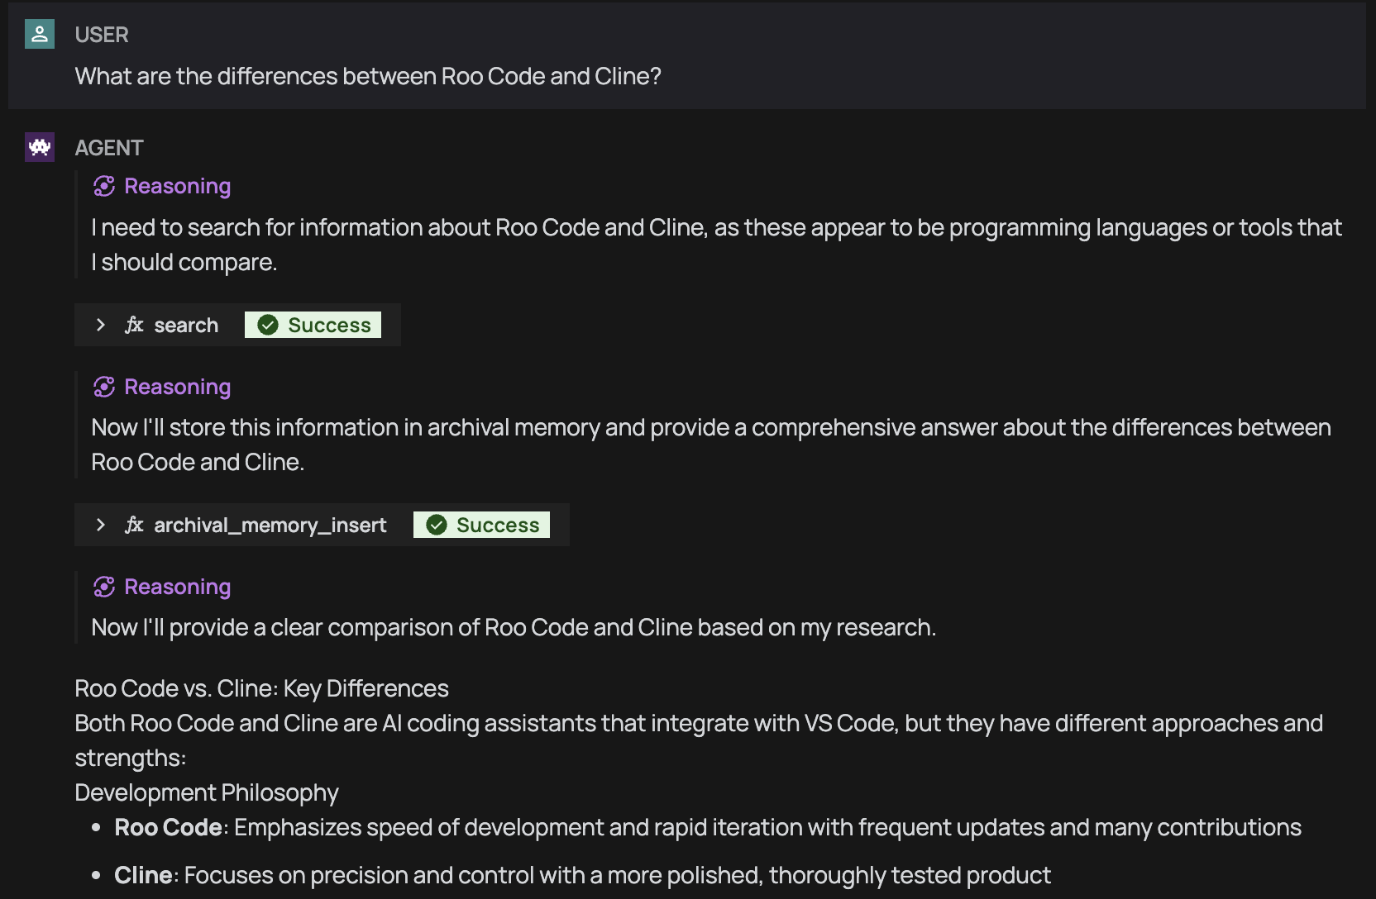Click the first Reasoning heading label
1376x899 pixels.
coord(178,186)
